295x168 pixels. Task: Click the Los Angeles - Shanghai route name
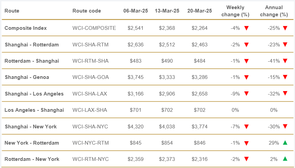tap(34, 110)
